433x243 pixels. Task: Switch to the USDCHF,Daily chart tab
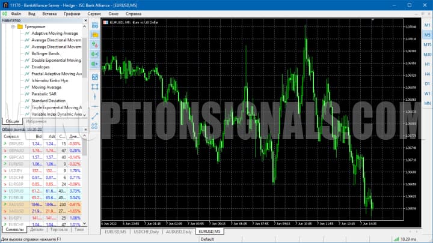146,231
